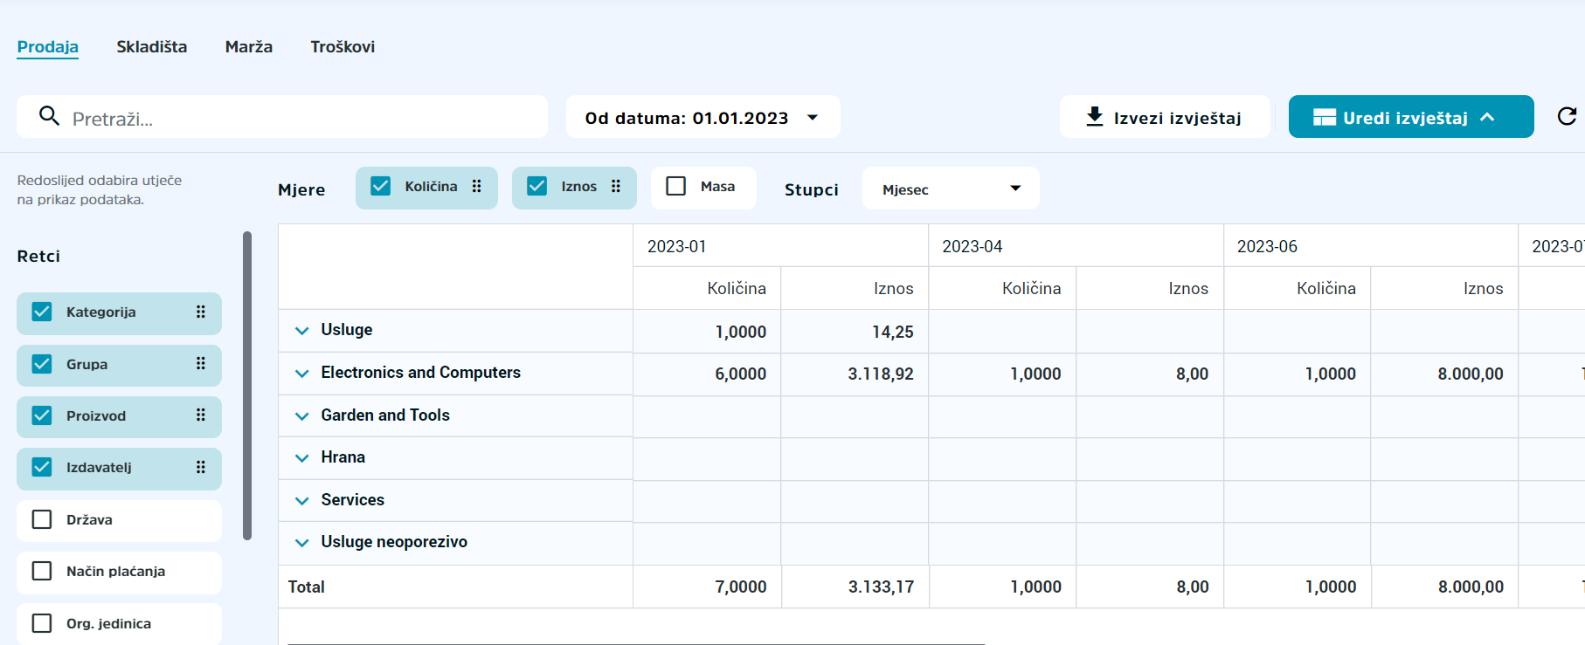Uncheck the Grupa row checkbox
Image resolution: width=1585 pixels, height=645 pixels.
click(x=42, y=364)
